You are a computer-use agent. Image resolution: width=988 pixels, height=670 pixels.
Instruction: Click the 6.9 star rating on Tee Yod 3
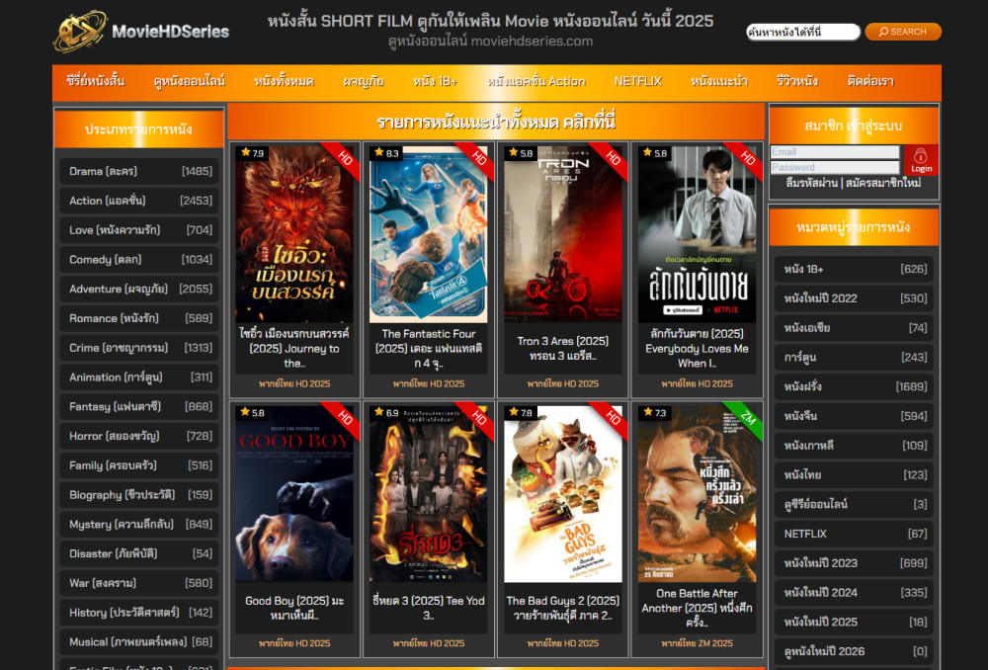pyautogui.click(x=386, y=413)
